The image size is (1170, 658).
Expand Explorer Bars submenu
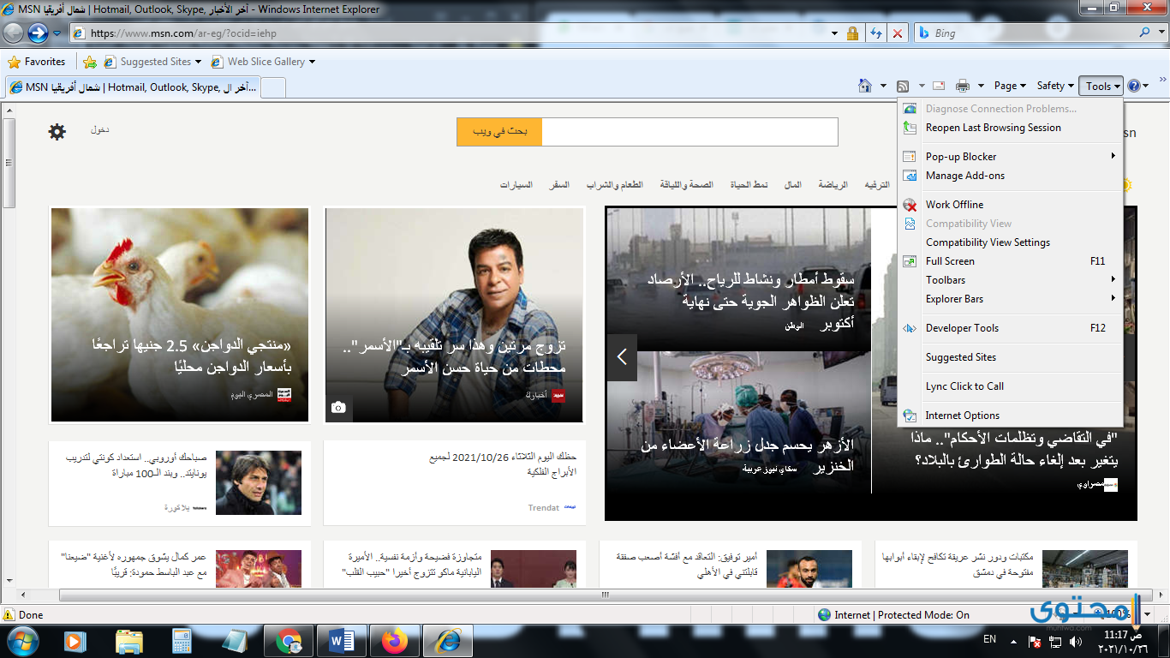[x=1011, y=299]
